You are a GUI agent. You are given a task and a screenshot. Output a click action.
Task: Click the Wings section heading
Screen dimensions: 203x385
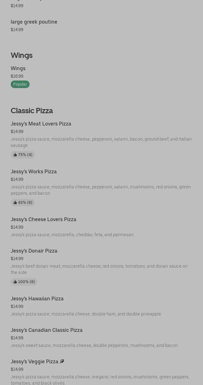pos(21,55)
